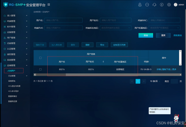The height and width of the screenshot is (127, 186).
Task: Click the robot assistant mascot icon
Action: click(176, 118)
